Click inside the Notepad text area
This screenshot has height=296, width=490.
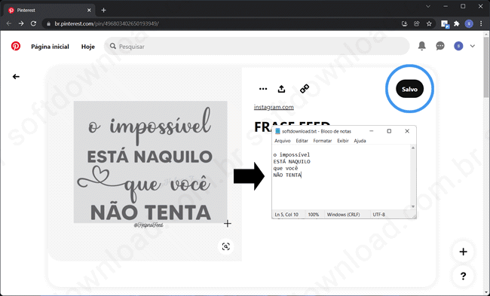pos(341,177)
